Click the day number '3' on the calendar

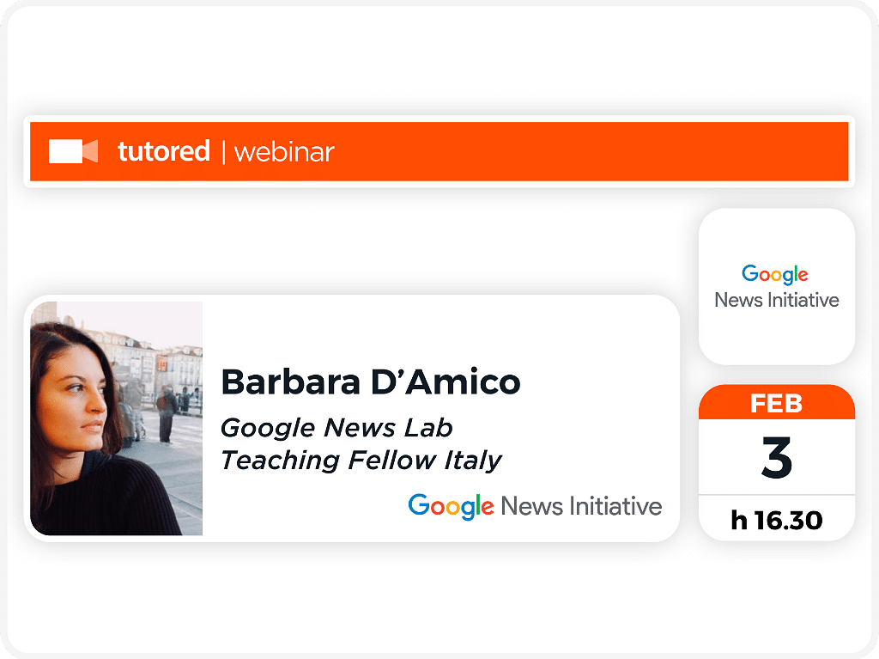[776, 457]
